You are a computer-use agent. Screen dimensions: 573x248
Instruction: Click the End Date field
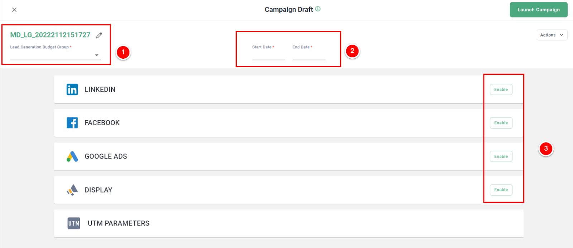click(309, 55)
